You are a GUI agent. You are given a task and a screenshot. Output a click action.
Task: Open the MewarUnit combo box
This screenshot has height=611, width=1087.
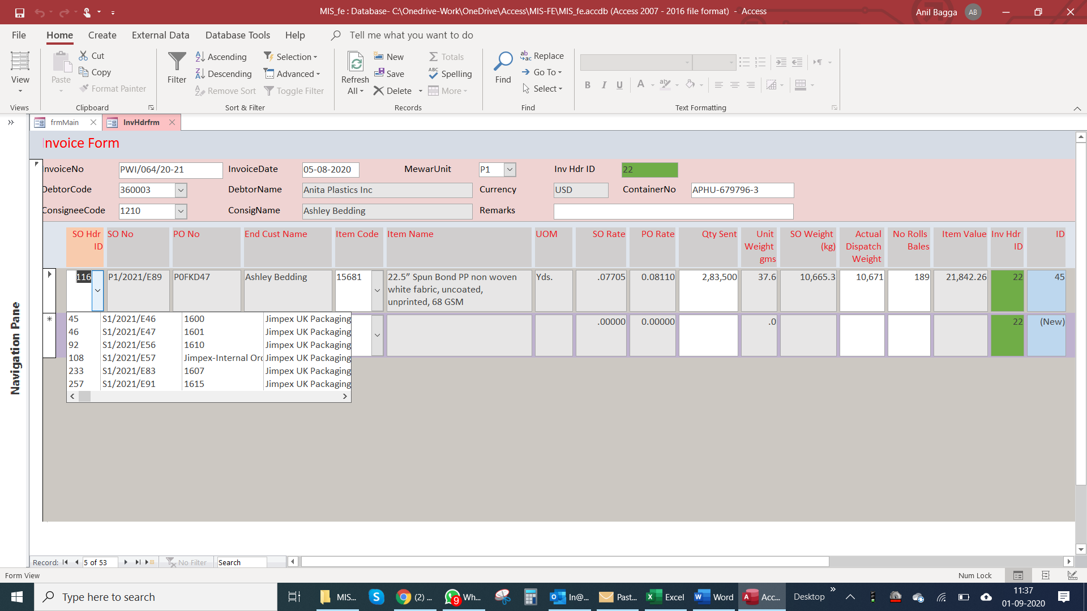510,169
